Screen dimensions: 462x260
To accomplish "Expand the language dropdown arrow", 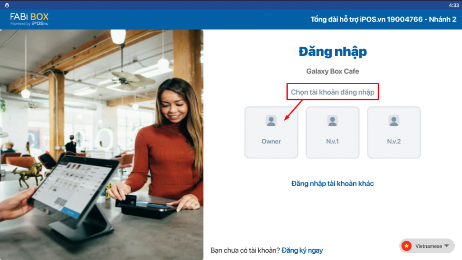I will click(447, 246).
